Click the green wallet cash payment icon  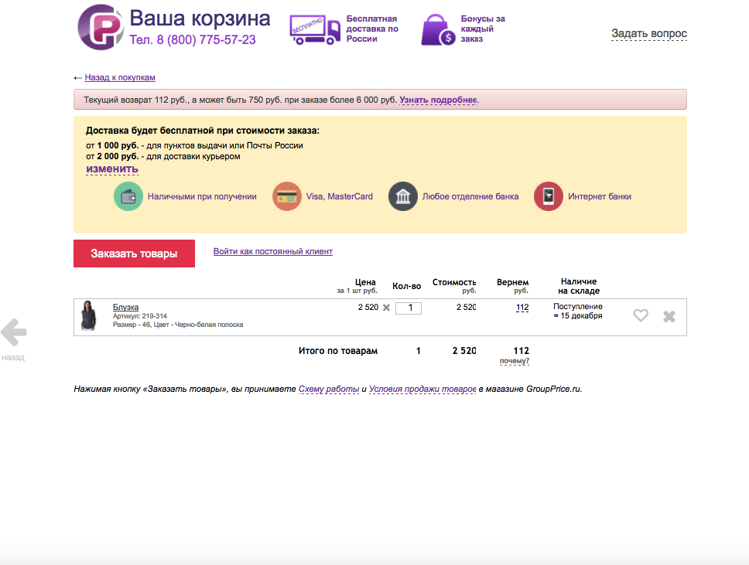[128, 196]
